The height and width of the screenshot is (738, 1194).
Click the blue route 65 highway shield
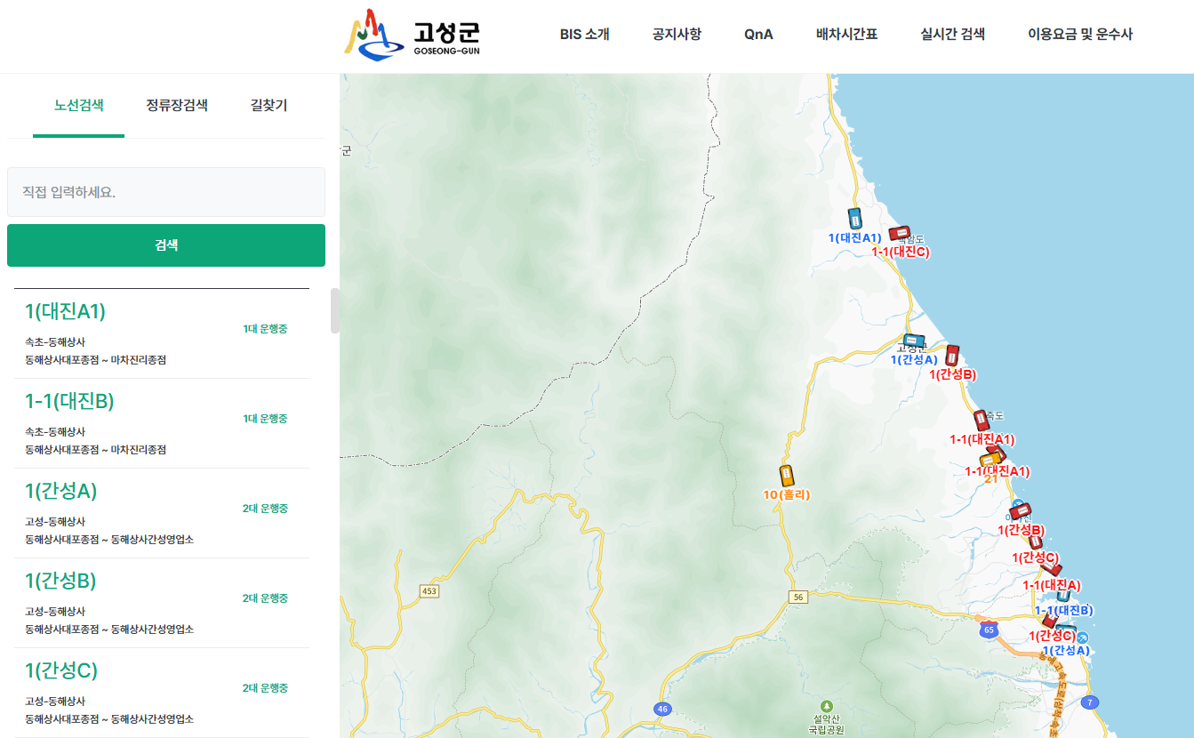988,630
